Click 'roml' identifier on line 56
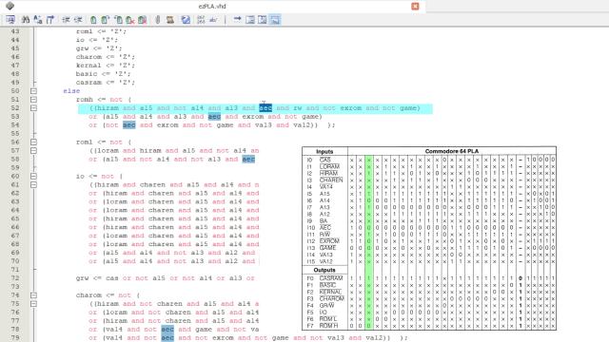 click(x=85, y=142)
